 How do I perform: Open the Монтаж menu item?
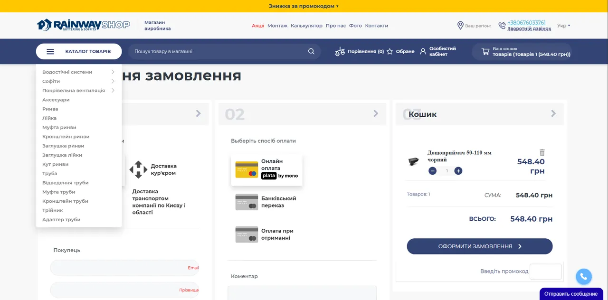[x=277, y=26]
